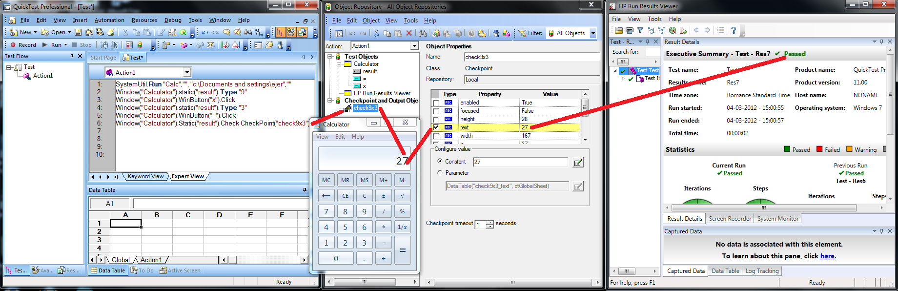Click Find binoculars in Object Repository toolbar
This screenshot has height=291, width=898.
point(423,33)
